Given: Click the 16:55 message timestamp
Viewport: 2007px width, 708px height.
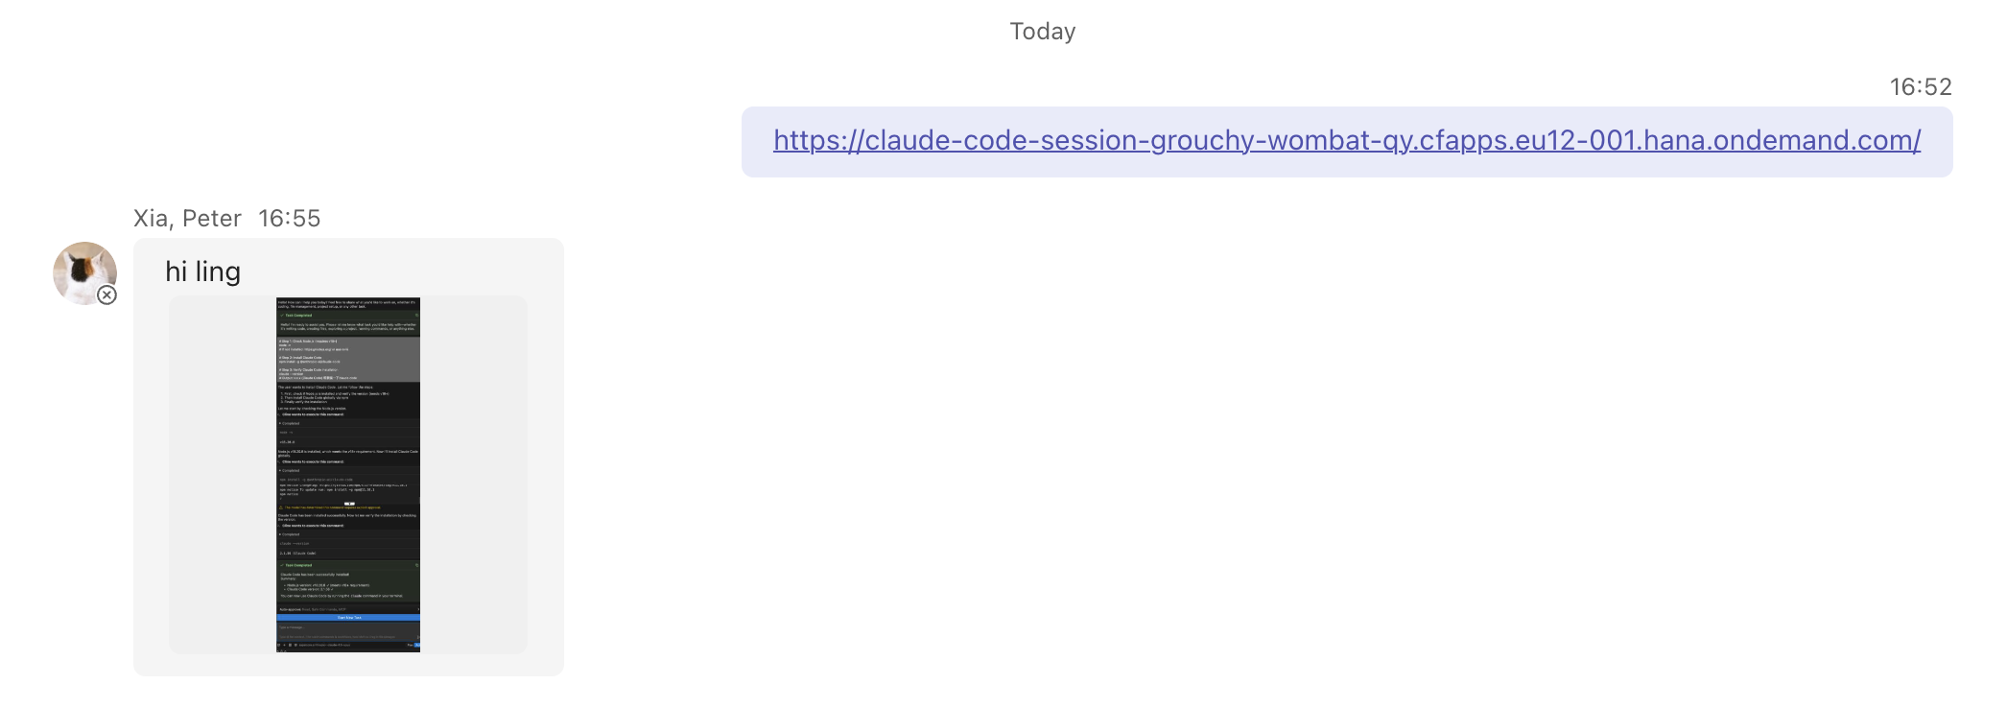Looking at the screenshot, I should tap(289, 219).
